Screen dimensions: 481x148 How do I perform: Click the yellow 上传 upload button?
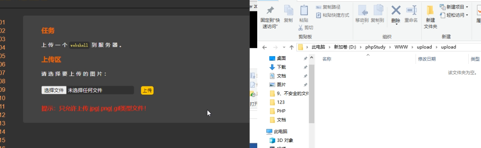point(147,91)
